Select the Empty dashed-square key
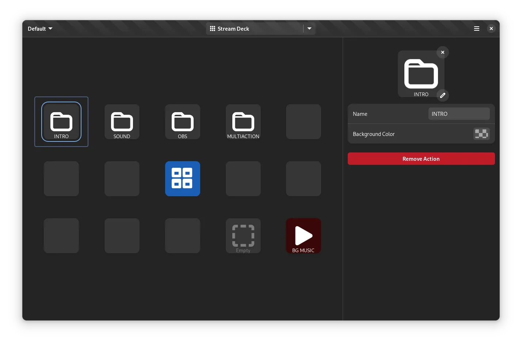 (243, 236)
